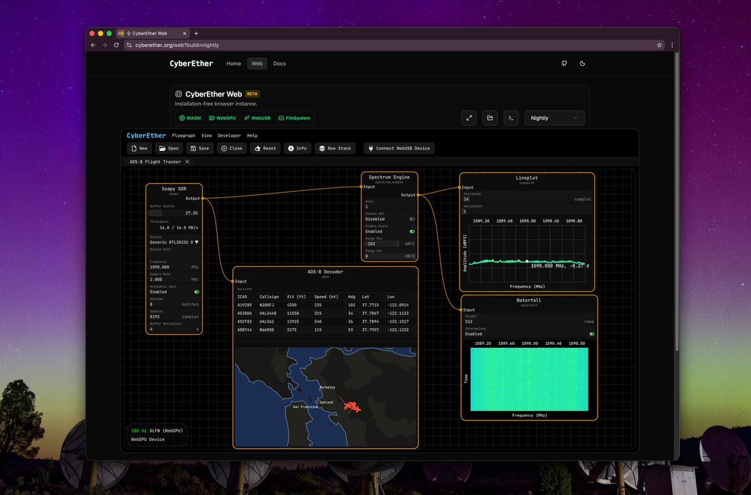This screenshot has height=495, width=751.
Task: Select the Web nav item
Action: [x=257, y=63]
